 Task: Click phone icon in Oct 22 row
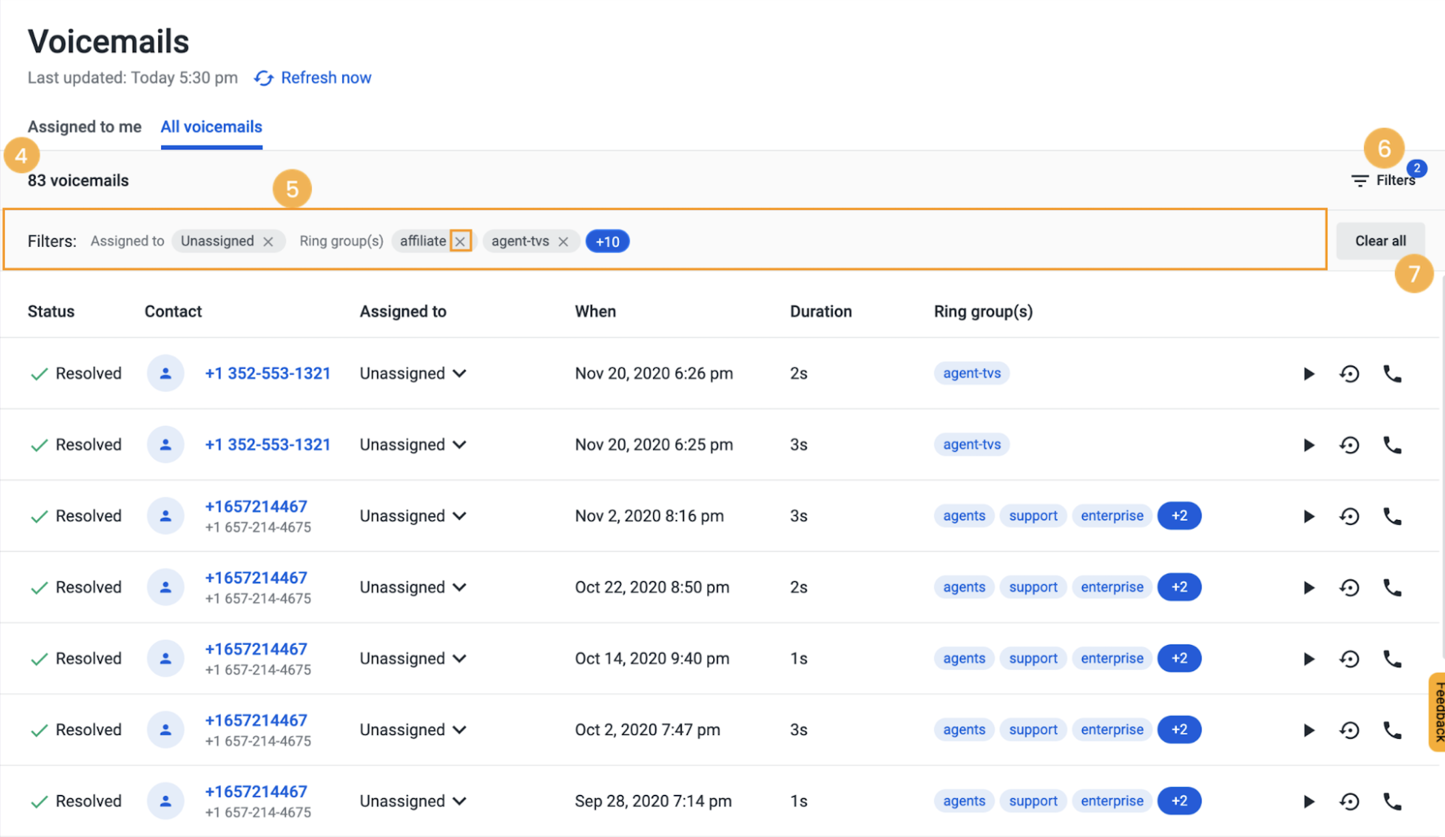pos(1392,588)
